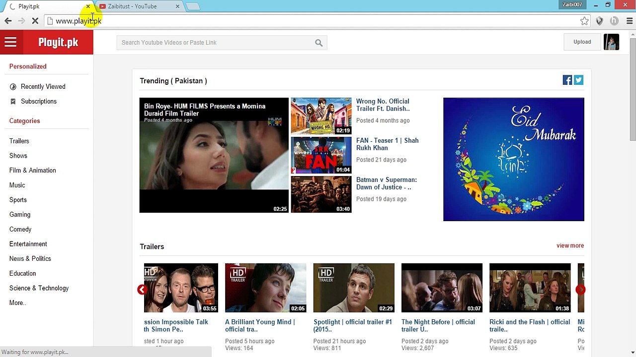
Task: Click the Personalized heading
Action: tap(28, 66)
